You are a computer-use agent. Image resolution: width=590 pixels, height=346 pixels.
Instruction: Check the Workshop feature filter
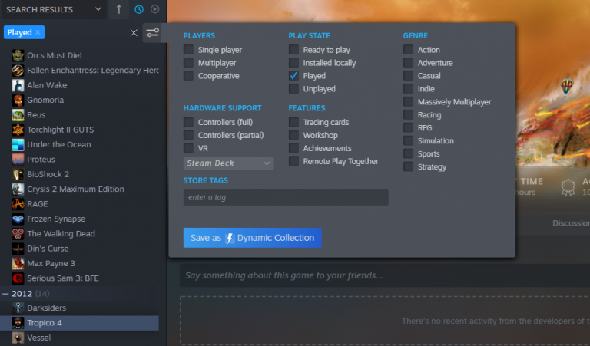(x=293, y=135)
